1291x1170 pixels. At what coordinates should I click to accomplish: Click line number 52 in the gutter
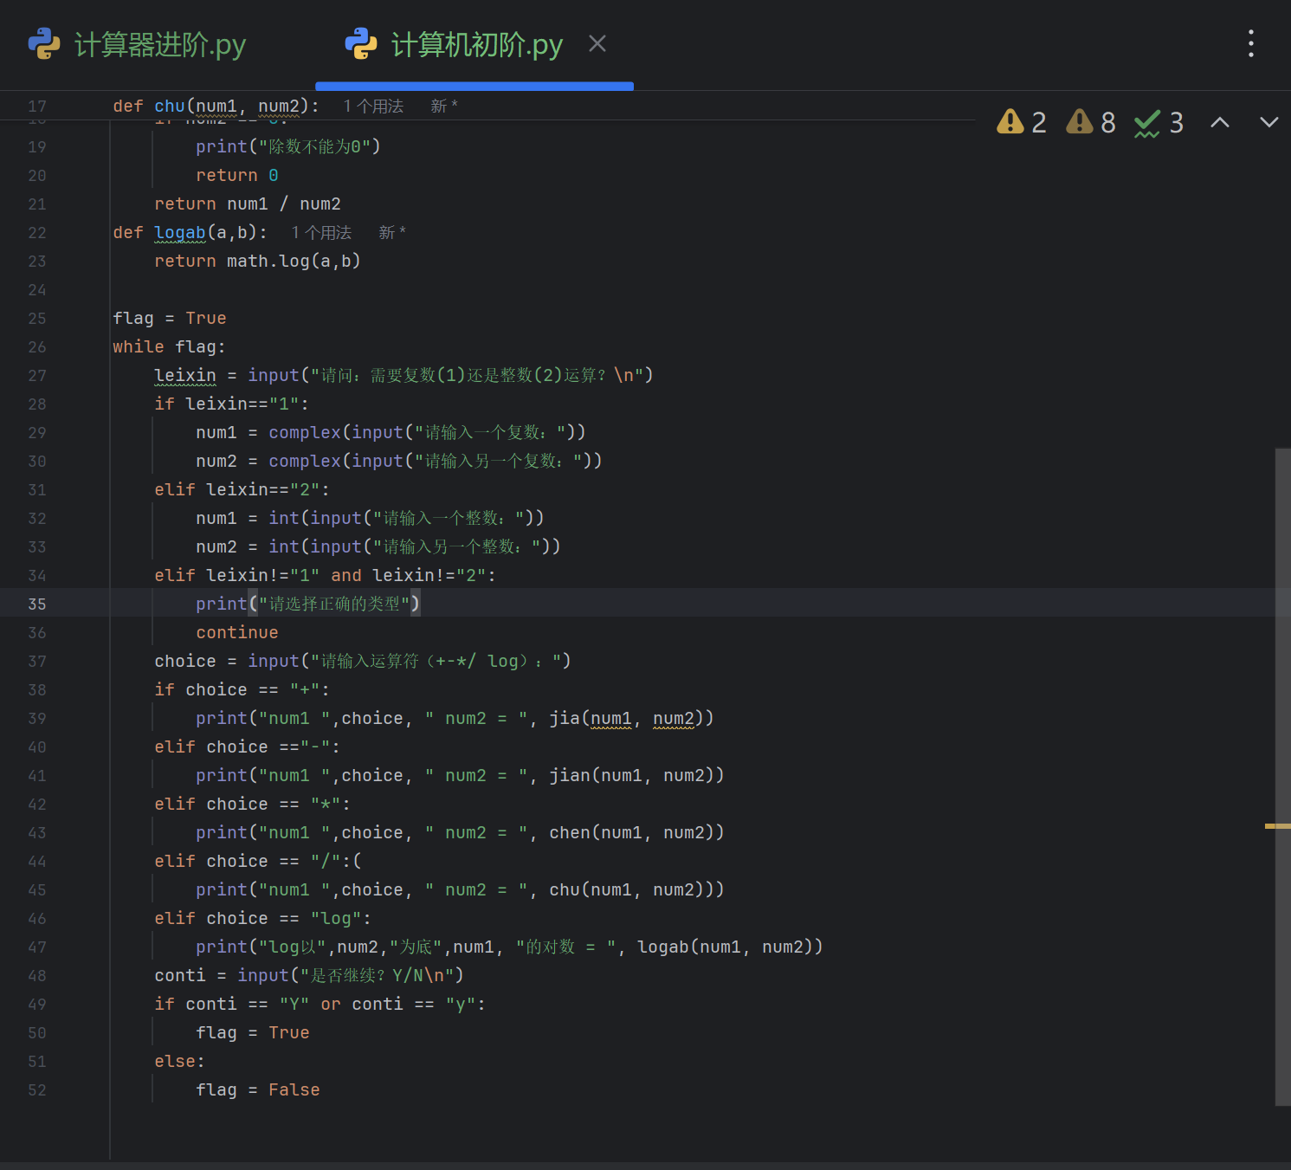(x=37, y=1089)
